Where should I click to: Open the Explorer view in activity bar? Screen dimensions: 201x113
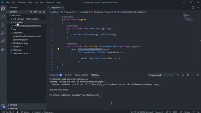pos(3,8)
